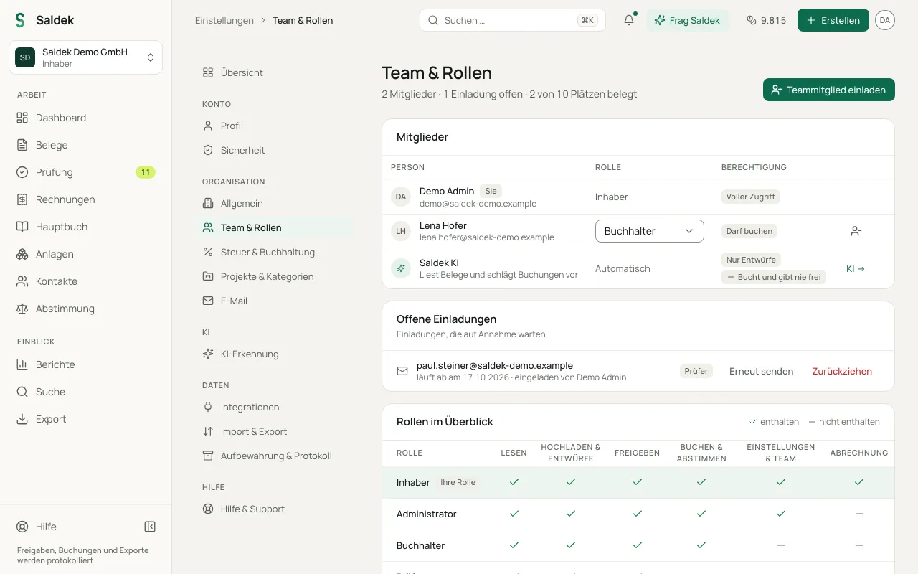Open Frag Saldek assistant
The width and height of the screenshot is (918, 574).
(x=687, y=20)
